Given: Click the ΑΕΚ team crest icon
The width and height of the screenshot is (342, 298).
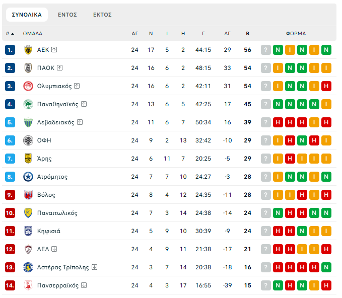Looking at the screenshot, I should (28, 50).
